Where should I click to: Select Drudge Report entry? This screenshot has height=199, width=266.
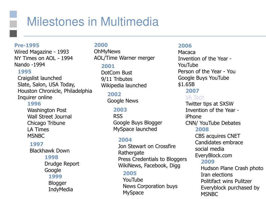pos(62,164)
